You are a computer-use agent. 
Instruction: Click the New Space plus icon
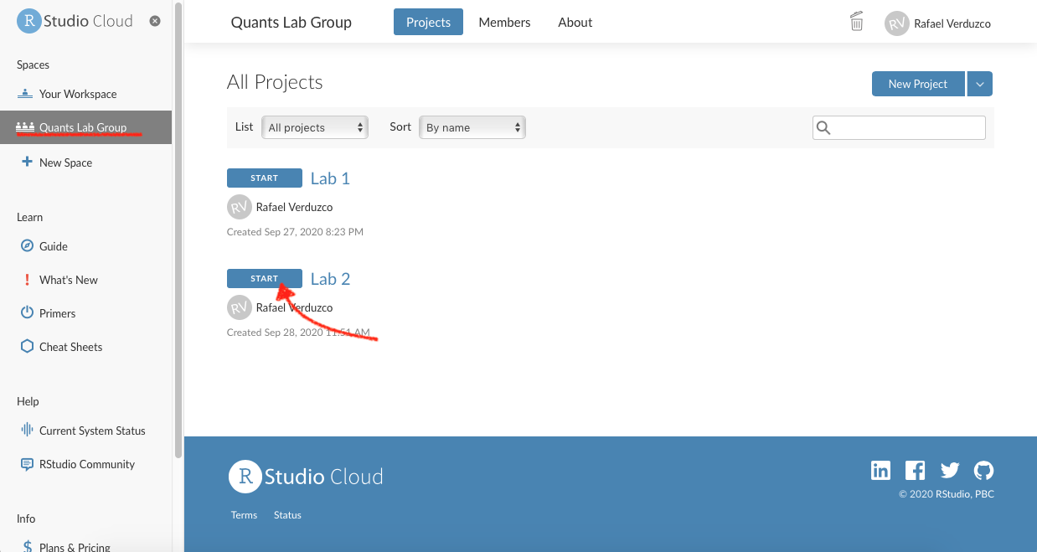[x=26, y=162]
